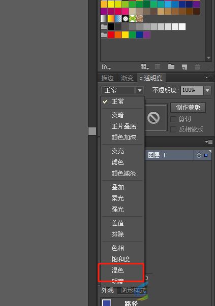
Task: Switch to the 描边 tab
Action: pyautogui.click(x=107, y=78)
